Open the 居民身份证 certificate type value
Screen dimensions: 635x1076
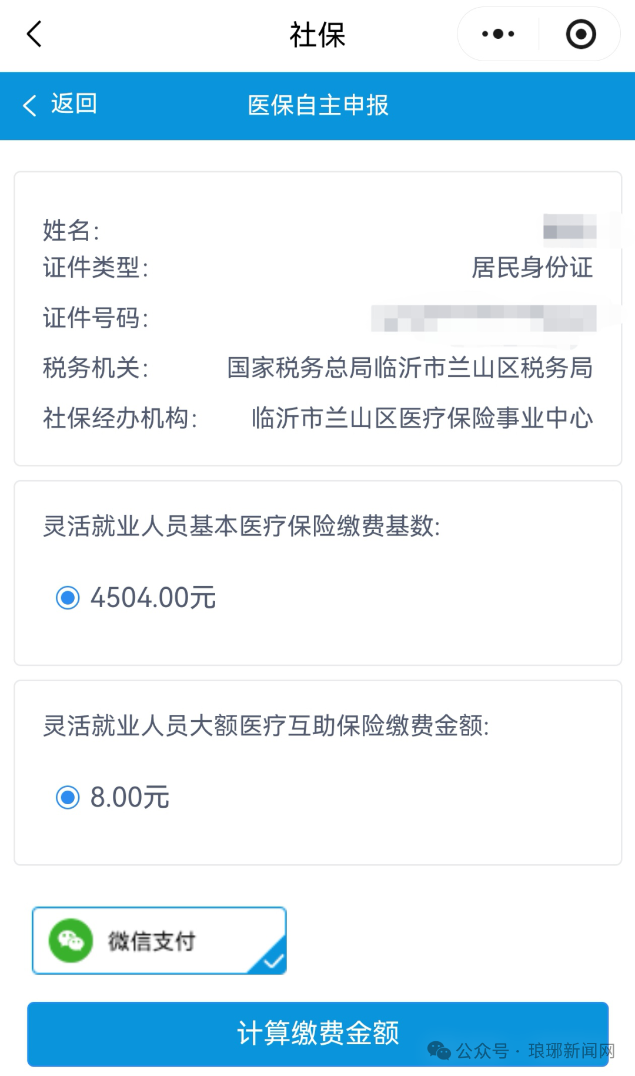pos(532,268)
